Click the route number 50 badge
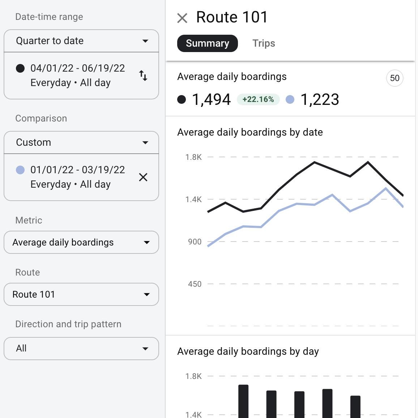 pos(394,78)
